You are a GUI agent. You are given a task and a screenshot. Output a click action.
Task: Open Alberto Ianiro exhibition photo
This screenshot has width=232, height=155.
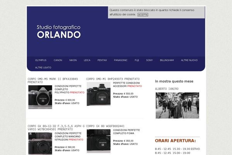pos(177,105)
